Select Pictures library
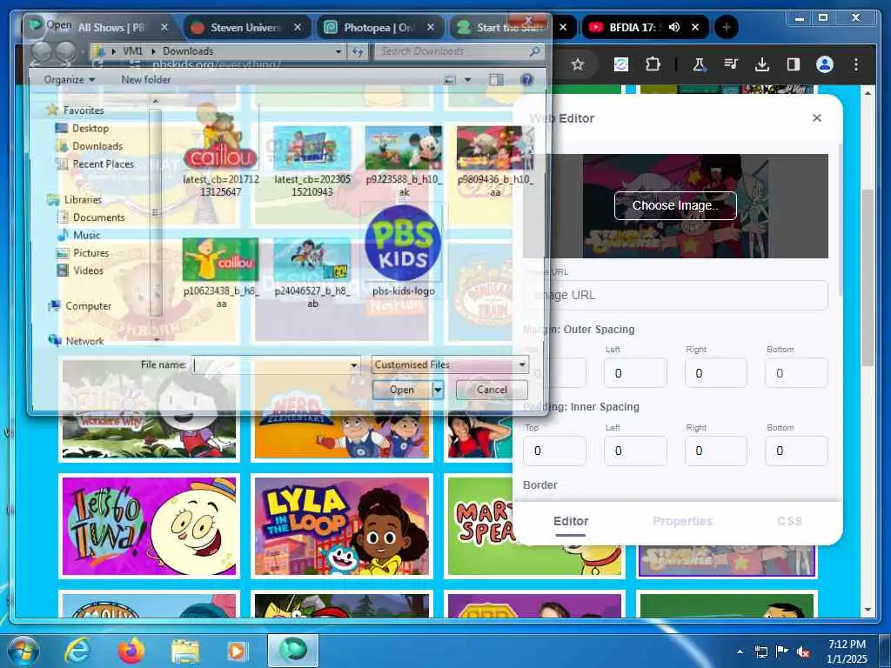This screenshot has width=891, height=668. tap(90, 253)
